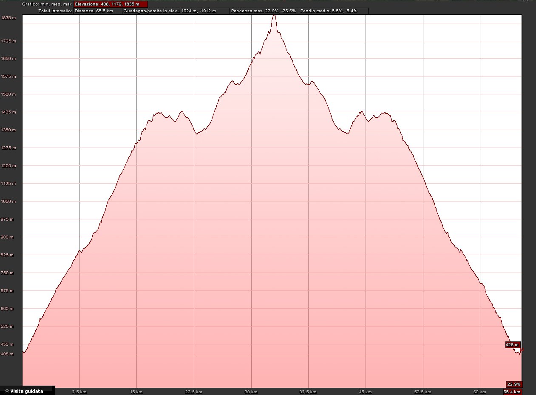Click the Grafico: min, med, max label
This screenshot has height=395, width=536.
[x=47, y=4]
